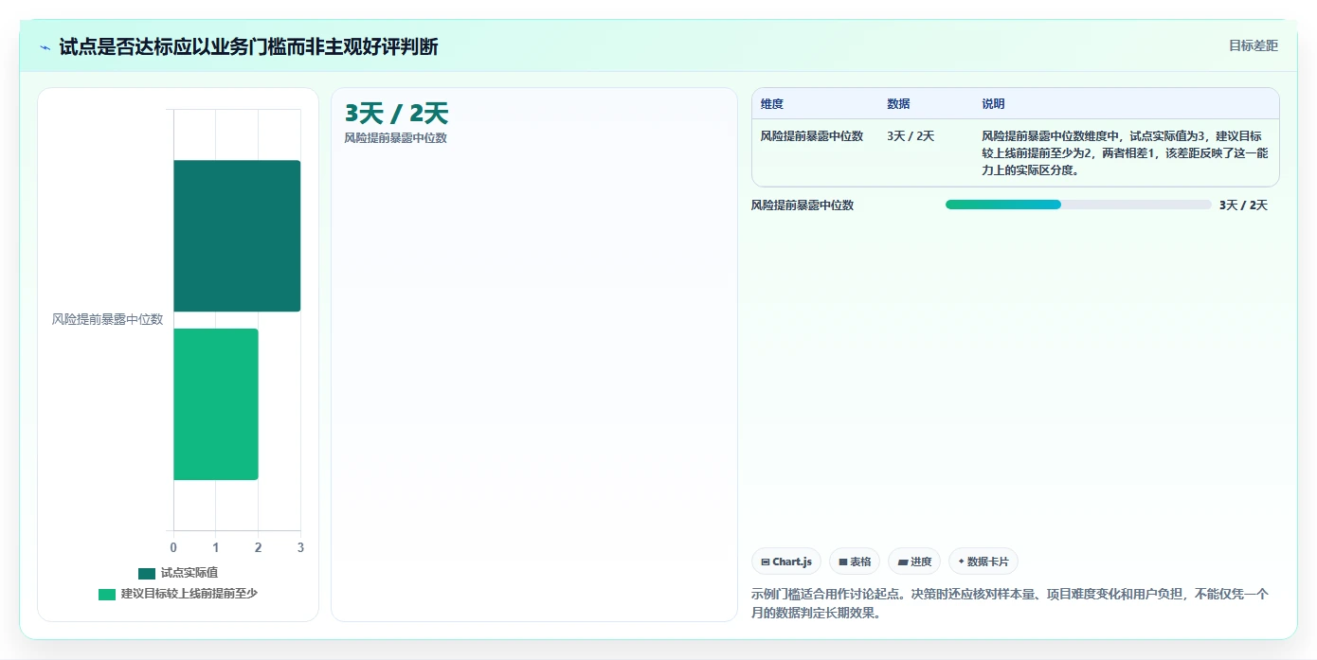Click the page title 试点是否达标应以业务门槛
The width and height of the screenshot is (1317, 660).
[248, 46]
